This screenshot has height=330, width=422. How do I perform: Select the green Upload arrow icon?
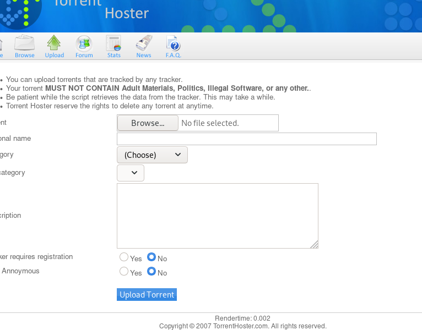54,43
